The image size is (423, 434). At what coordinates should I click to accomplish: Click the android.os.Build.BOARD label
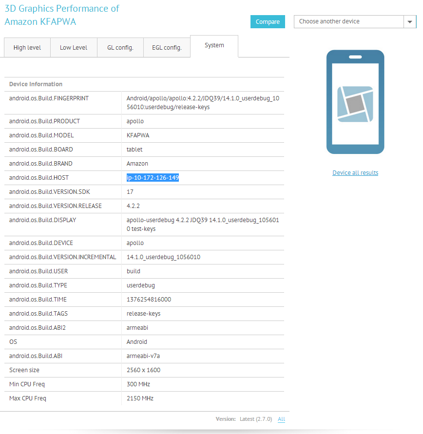[41, 150]
